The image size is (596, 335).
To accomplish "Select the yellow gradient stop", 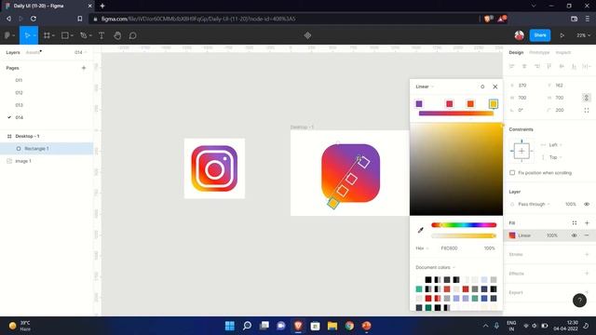I will click(x=493, y=103).
